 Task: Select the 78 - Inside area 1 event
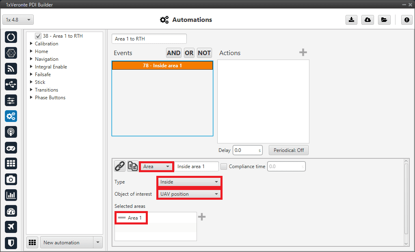point(162,65)
